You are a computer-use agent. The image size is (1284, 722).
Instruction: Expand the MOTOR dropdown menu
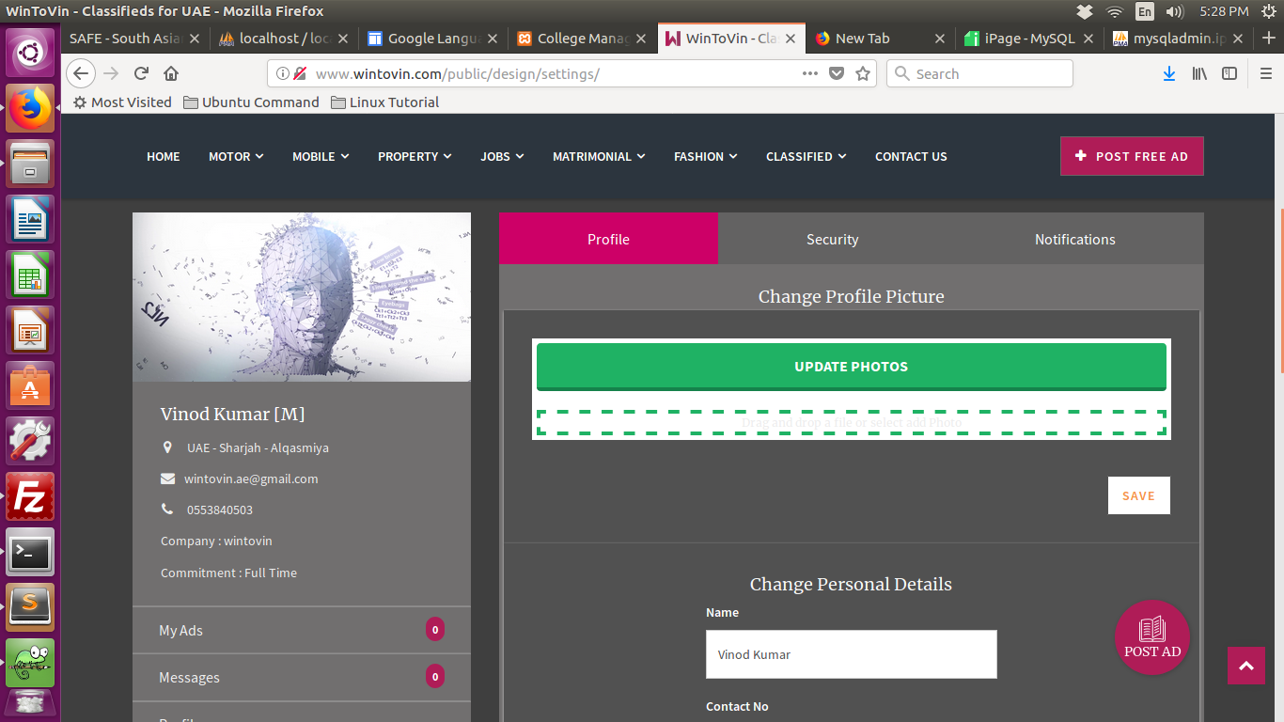click(236, 156)
